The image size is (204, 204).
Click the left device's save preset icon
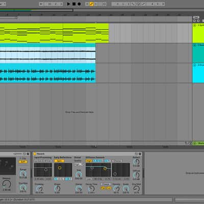pyautogui.click(x=28, y=154)
